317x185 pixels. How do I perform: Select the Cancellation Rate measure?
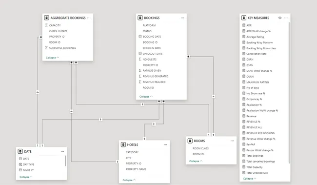click(254, 54)
